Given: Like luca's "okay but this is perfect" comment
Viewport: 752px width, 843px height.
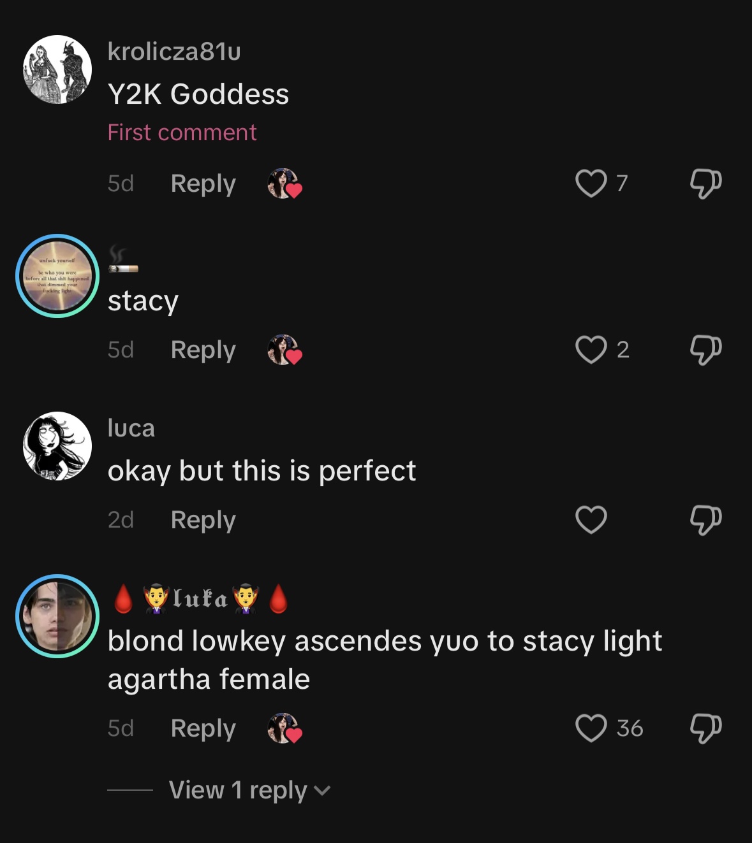Looking at the screenshot, I should [x=591, y=520].
